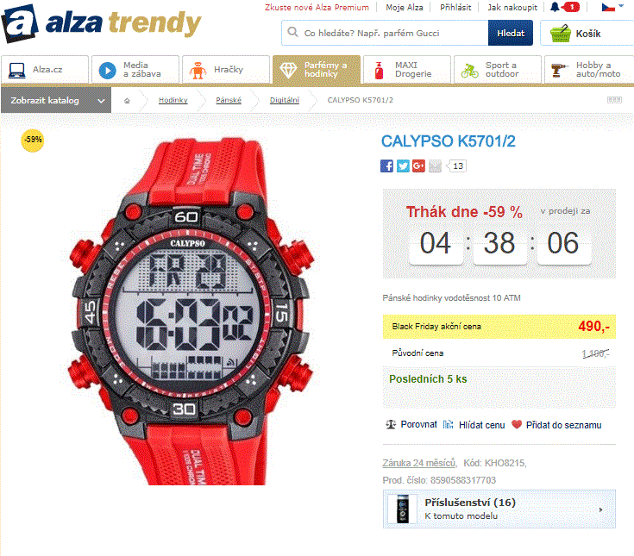634x556 pixels.
Task: Switch to Sport a outdoor tab
Action: [498, 70]
